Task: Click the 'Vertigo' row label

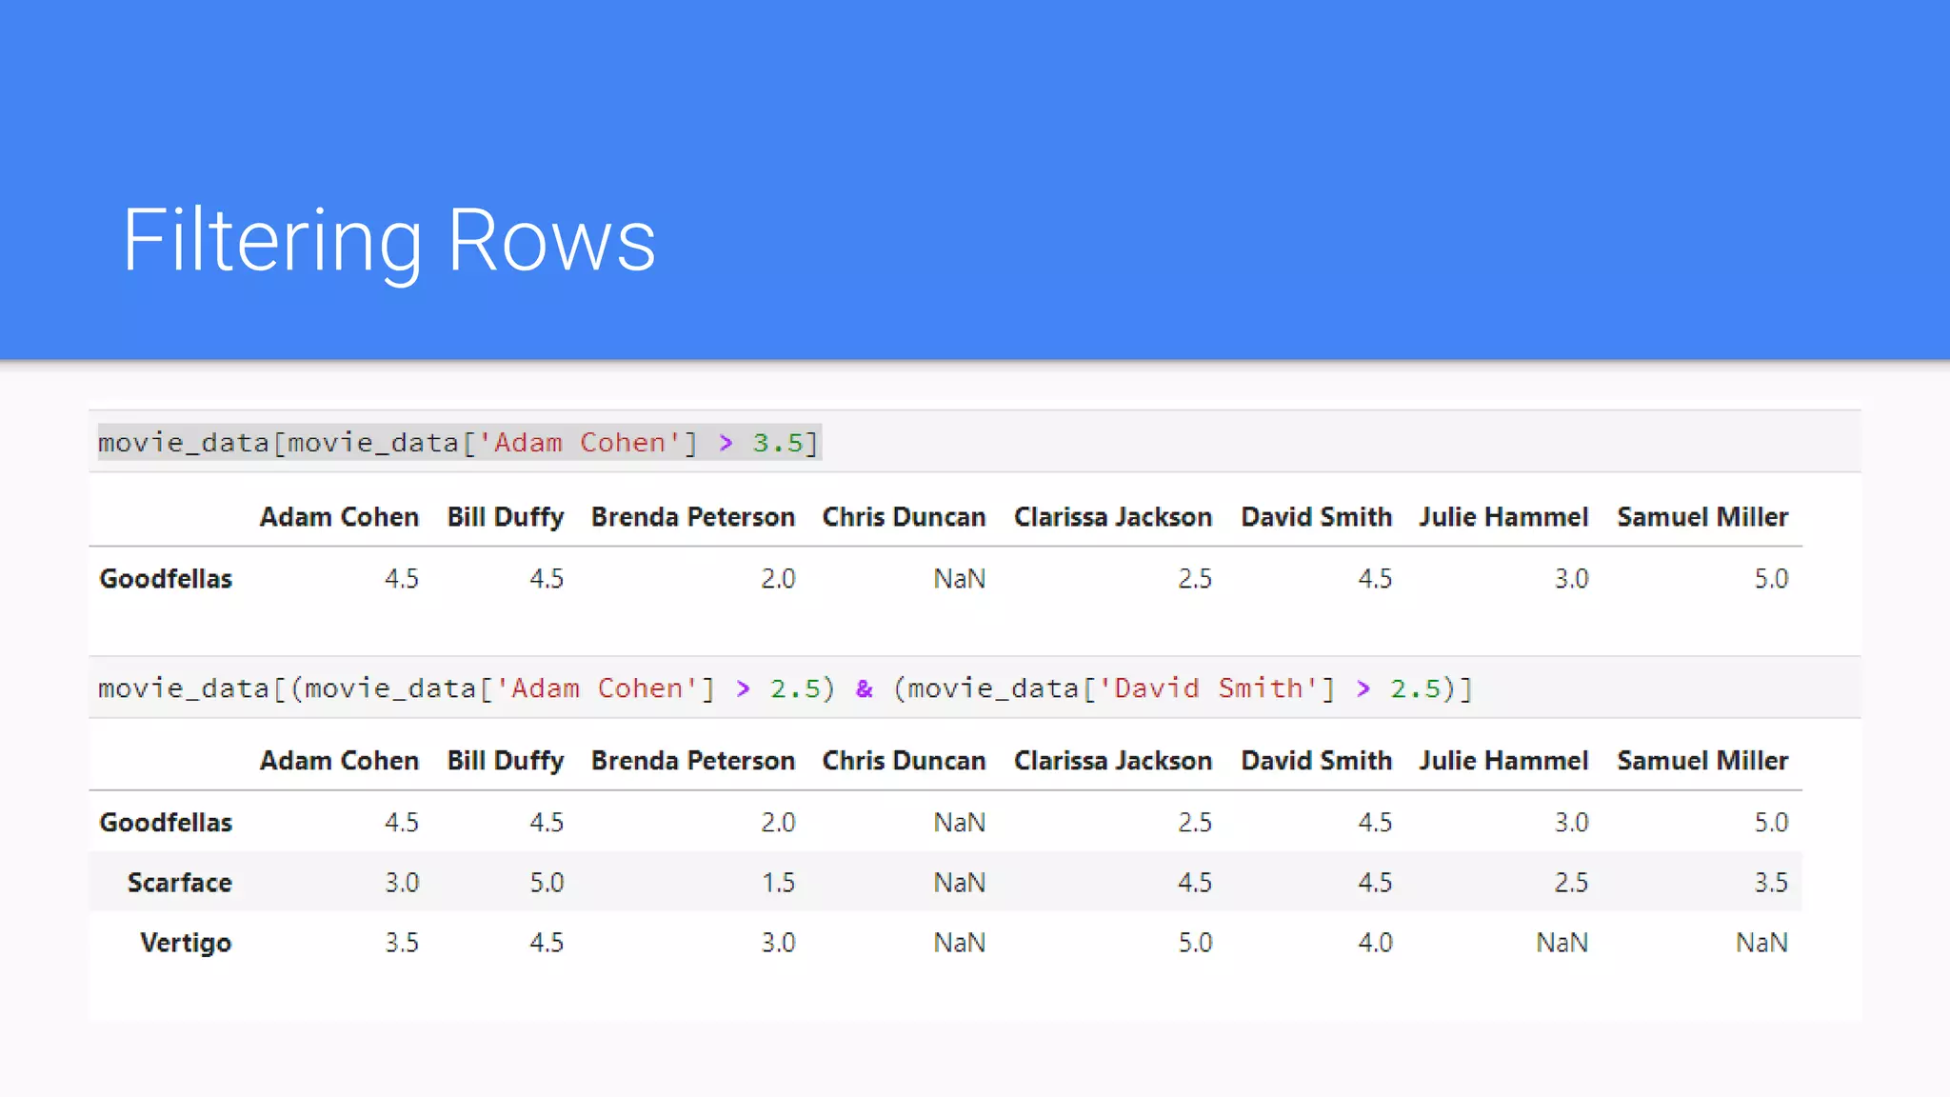Action: (186, 943)
